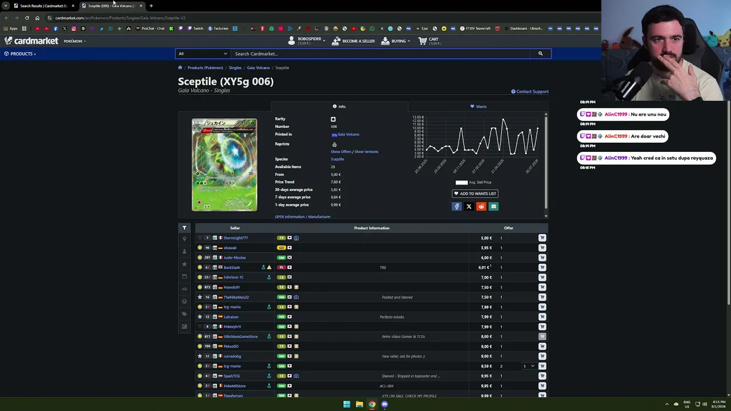Viewport: 731px width, 411px height.
Task: Open the shopping cart in the header
Action: [429, 41]
